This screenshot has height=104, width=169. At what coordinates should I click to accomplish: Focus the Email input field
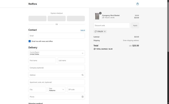coord(57,36)
